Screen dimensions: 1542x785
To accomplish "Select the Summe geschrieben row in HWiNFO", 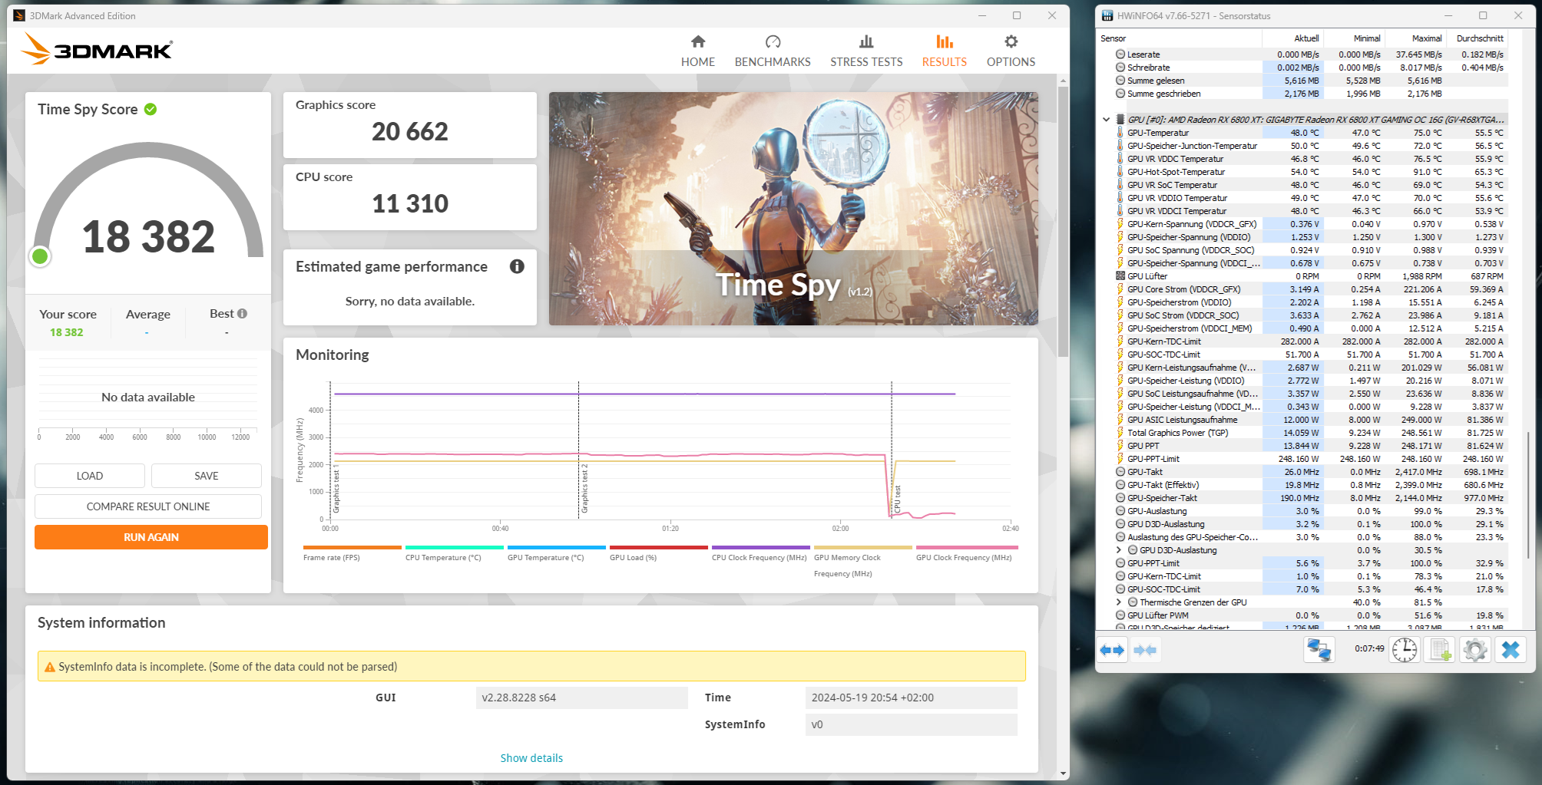I will 1302,94.
